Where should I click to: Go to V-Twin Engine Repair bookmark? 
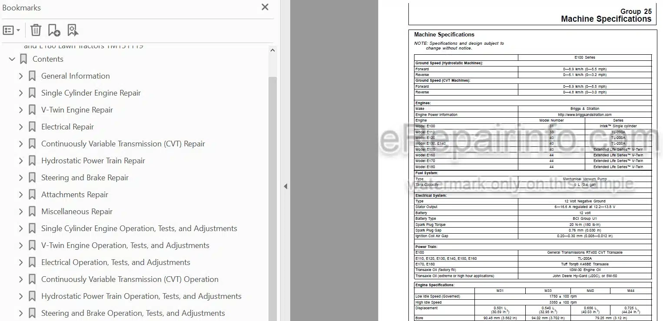[x=77, y=110]
